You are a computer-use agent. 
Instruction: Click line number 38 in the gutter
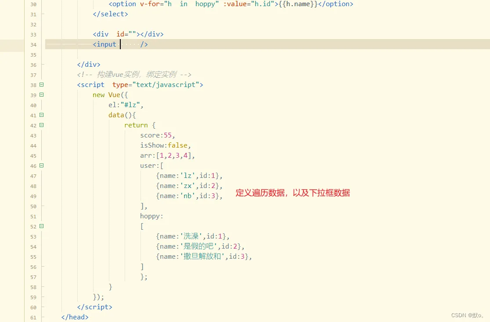(33, 85)
